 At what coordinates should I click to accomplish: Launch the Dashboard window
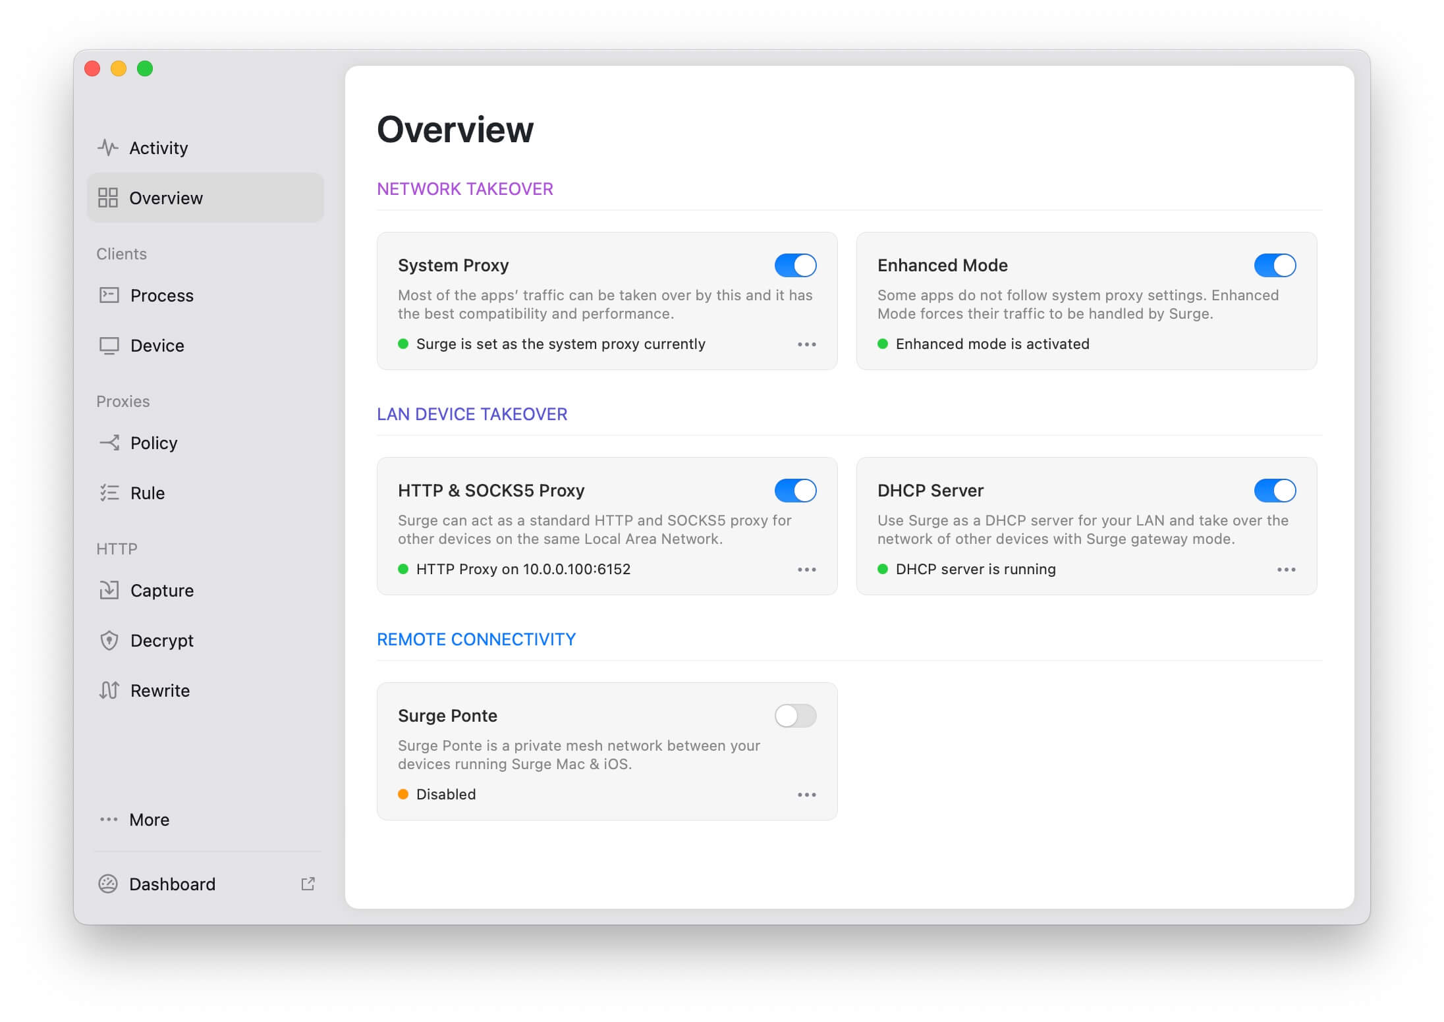(x=206, y=884)
